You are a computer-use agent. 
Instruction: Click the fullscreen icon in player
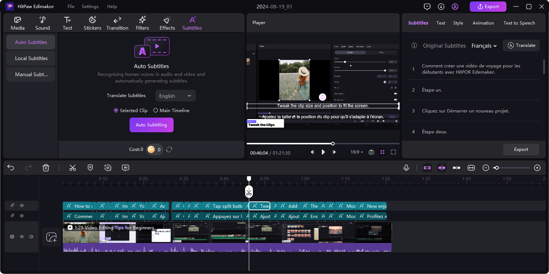click(393, 152)
